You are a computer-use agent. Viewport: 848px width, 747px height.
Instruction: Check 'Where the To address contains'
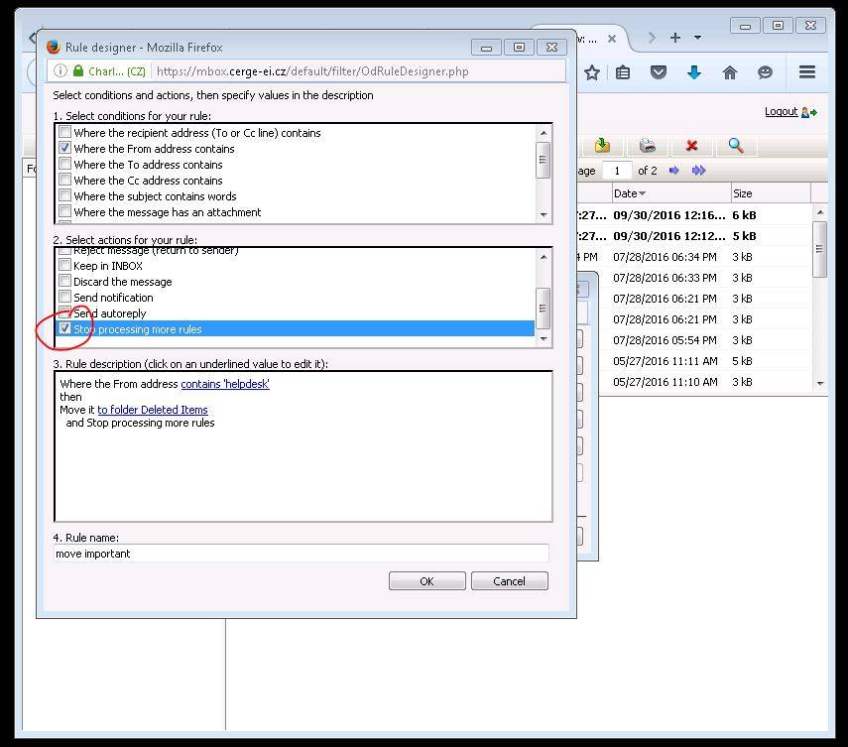coord(64,164)
